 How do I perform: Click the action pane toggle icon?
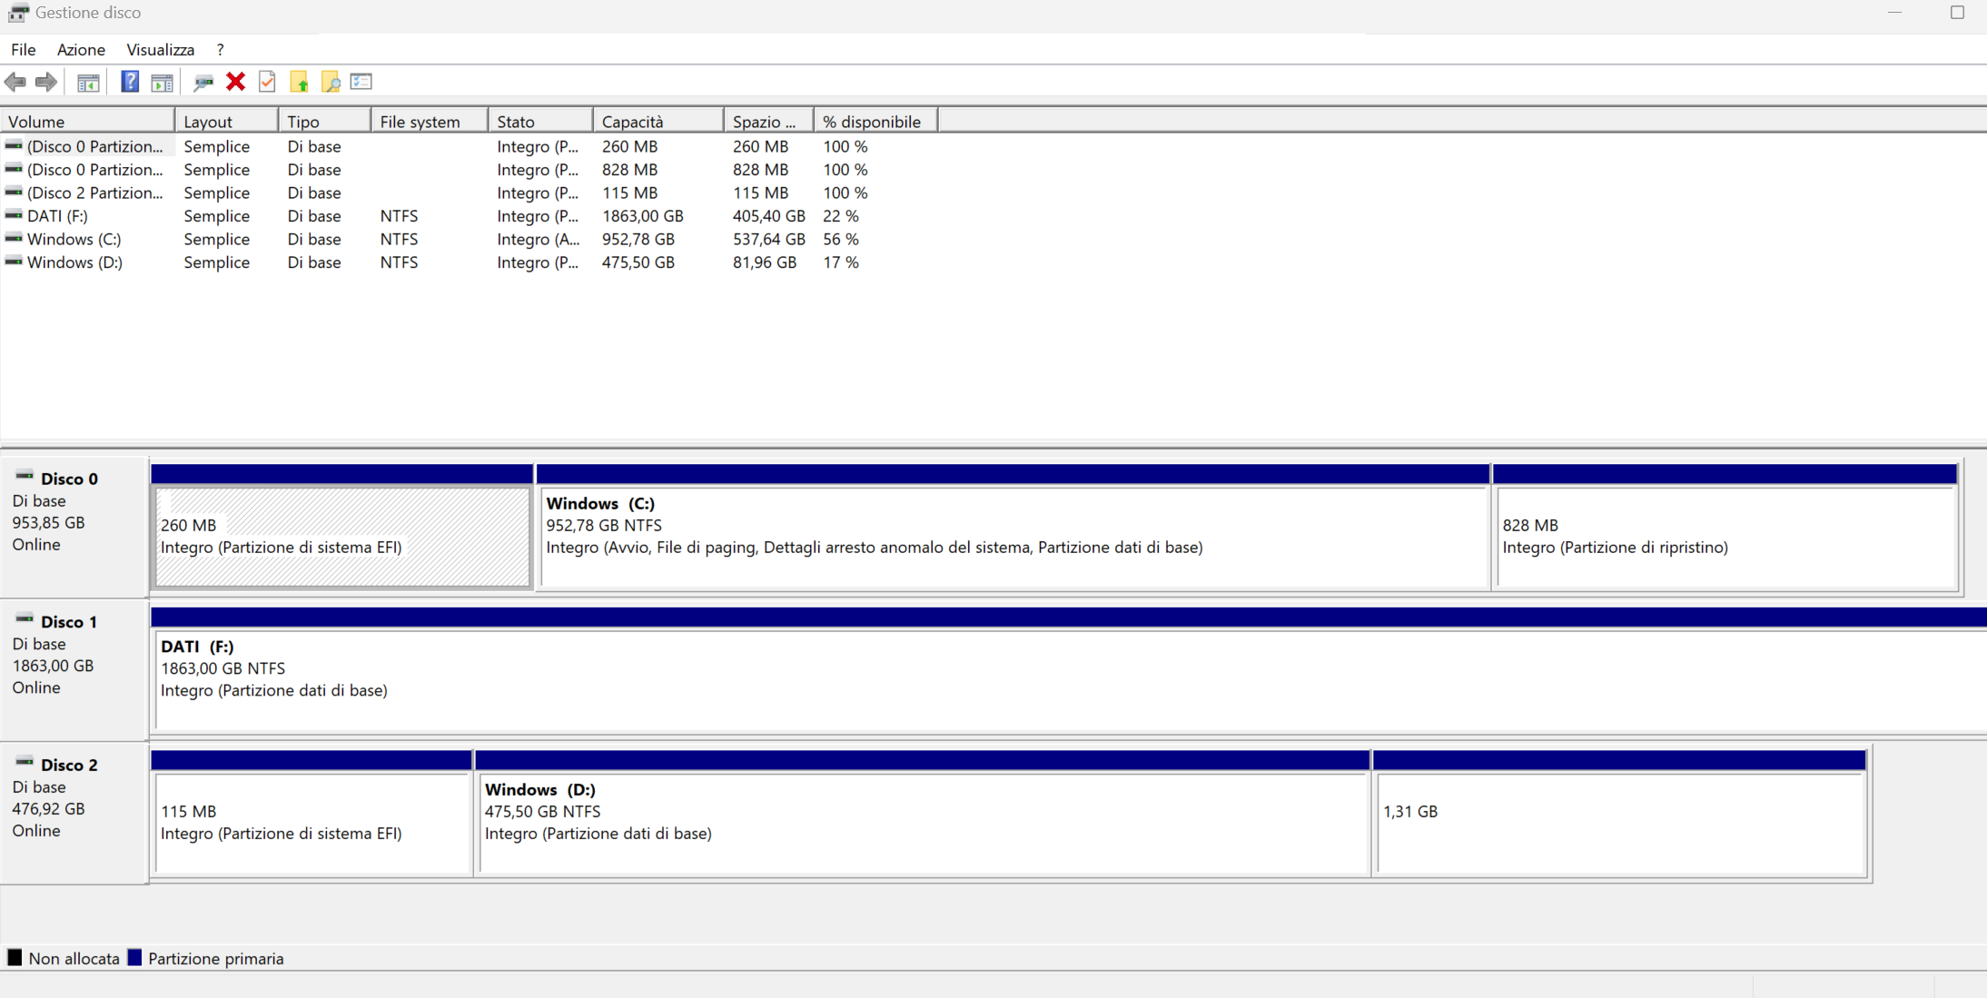162,82
